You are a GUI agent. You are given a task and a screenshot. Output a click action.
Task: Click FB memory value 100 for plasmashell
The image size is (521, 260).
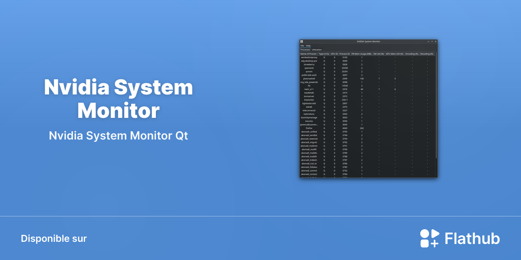tap(362, 78)
